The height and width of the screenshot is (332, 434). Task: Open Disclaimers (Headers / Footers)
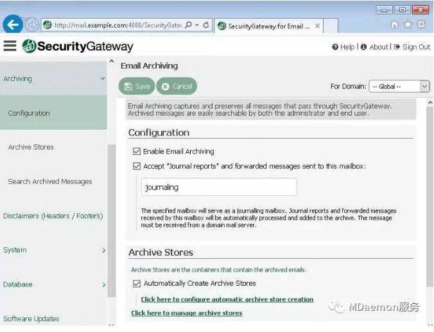[x=53, y=216]
